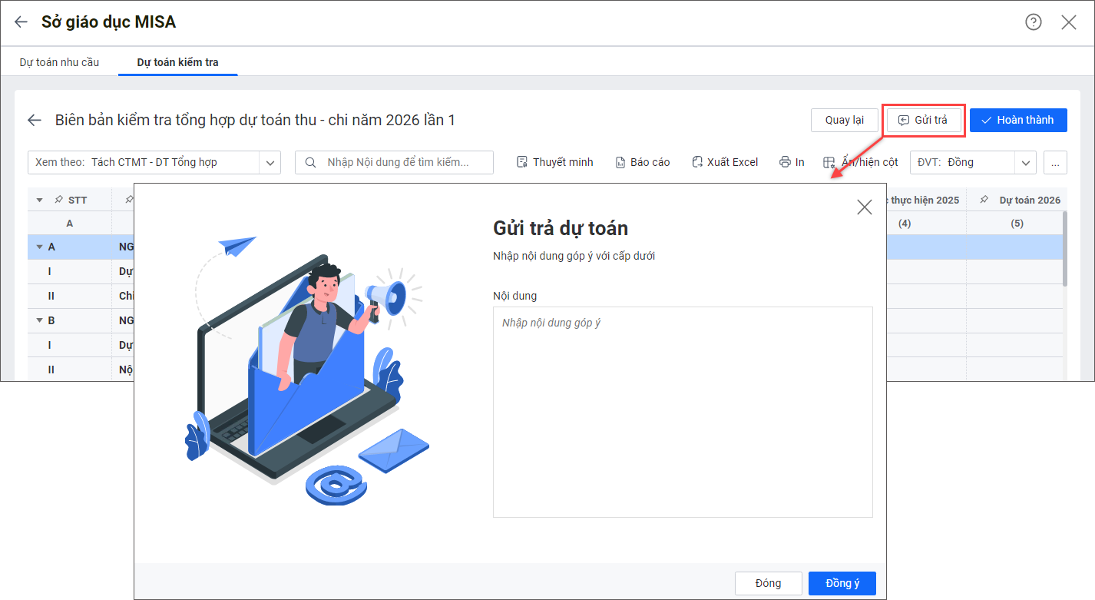The width and height of the screenshot is (1095, 600).
Task: Open the ĐVT unit dropdown
Action: tap(1024, 162)
